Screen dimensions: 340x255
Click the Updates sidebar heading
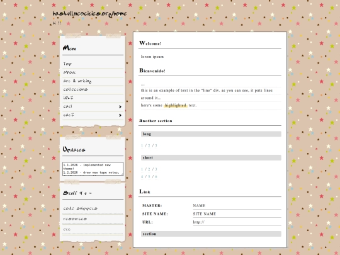74,149
